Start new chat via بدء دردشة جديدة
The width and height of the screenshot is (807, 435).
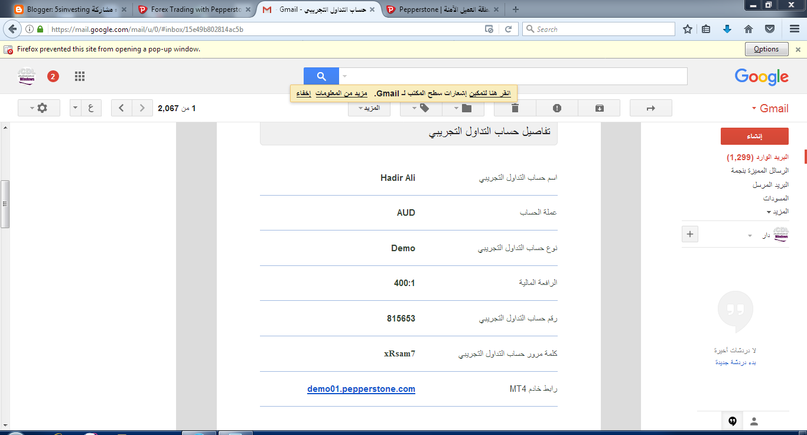coord(736,362)
